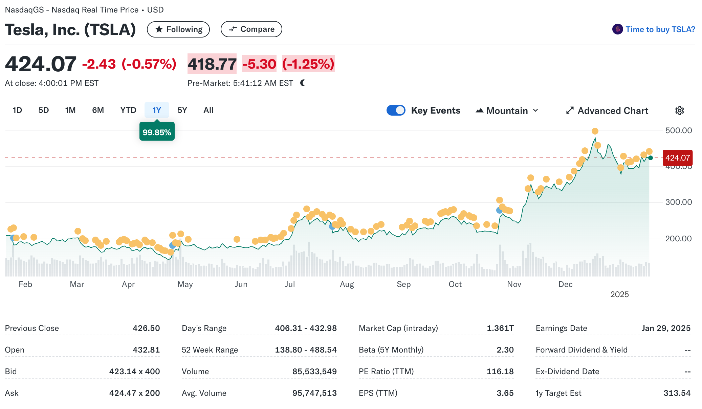Click the yellow event dot at chart peak

(x=595, y=131)
